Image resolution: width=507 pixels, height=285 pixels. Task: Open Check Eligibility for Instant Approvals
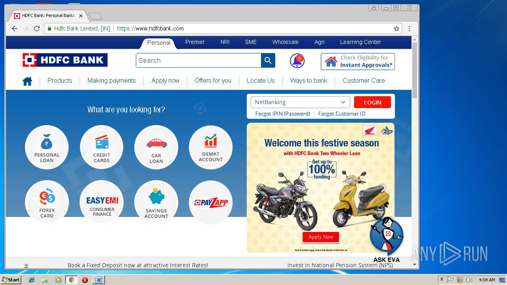click(358, 61)
